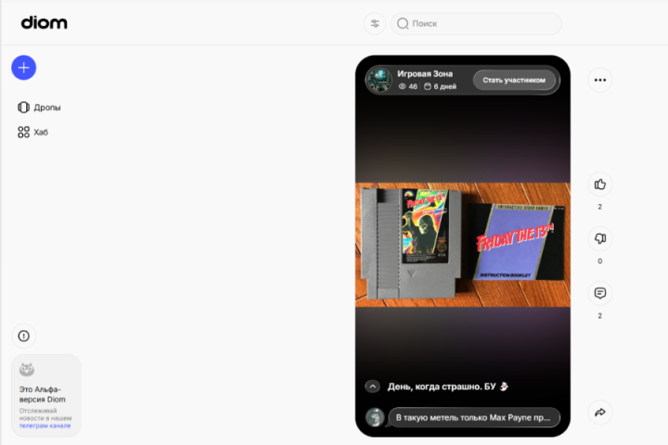
Task: Click the Поиск search field
Action: tap(482, 23)
